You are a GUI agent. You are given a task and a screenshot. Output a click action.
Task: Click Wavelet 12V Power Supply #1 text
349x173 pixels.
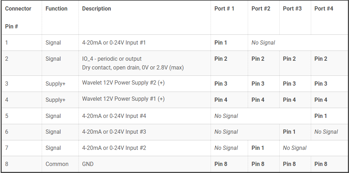[123, 99]
